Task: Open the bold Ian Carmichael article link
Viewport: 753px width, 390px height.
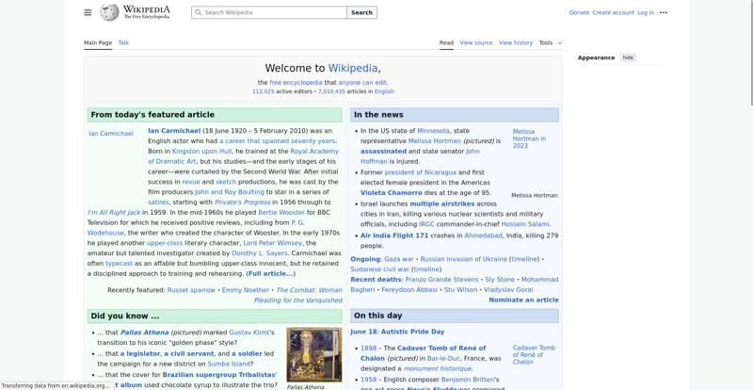Action: 174,131
